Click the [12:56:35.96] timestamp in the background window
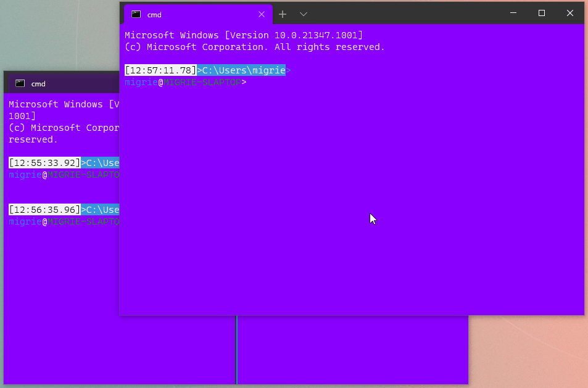Screen dimensions: 588x388 pos(44,210)
